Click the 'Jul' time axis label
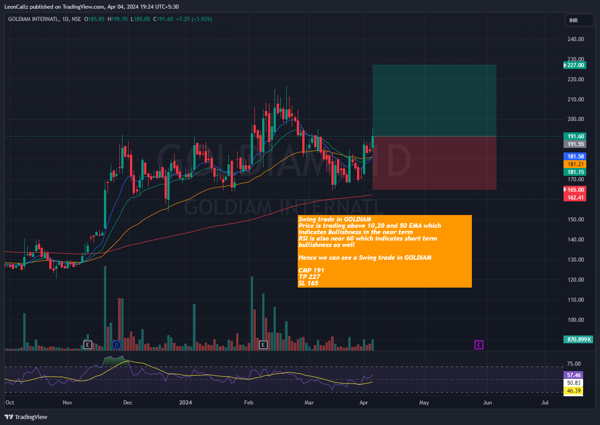 [x=545, y=403]
